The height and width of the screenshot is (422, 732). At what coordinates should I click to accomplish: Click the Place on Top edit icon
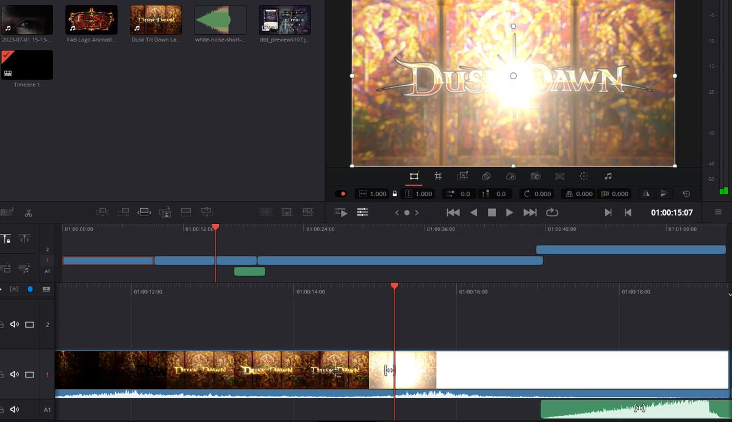[x=186, y=212]
